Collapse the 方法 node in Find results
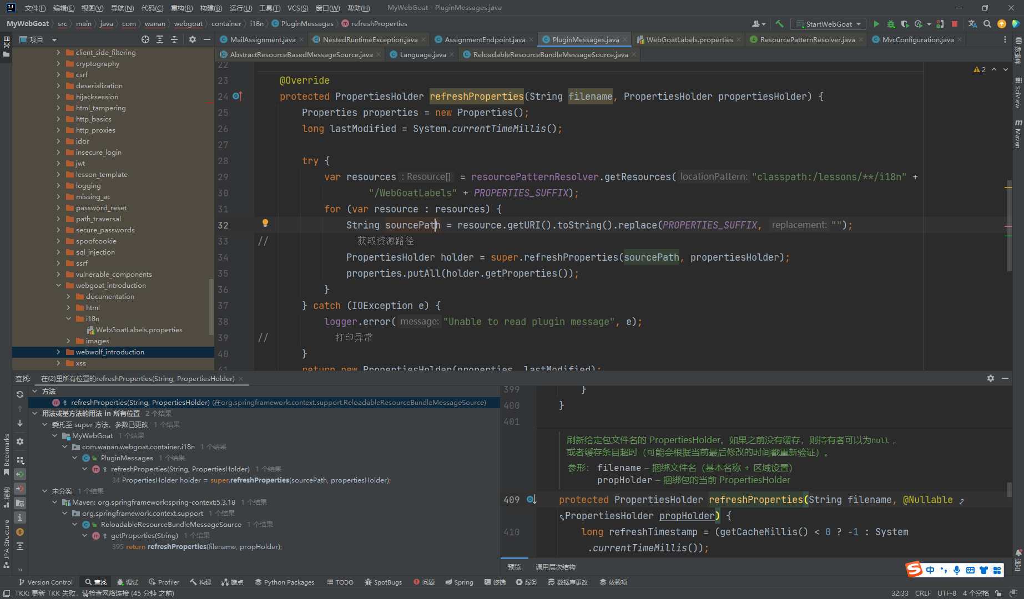 click(x=34, y=391)
